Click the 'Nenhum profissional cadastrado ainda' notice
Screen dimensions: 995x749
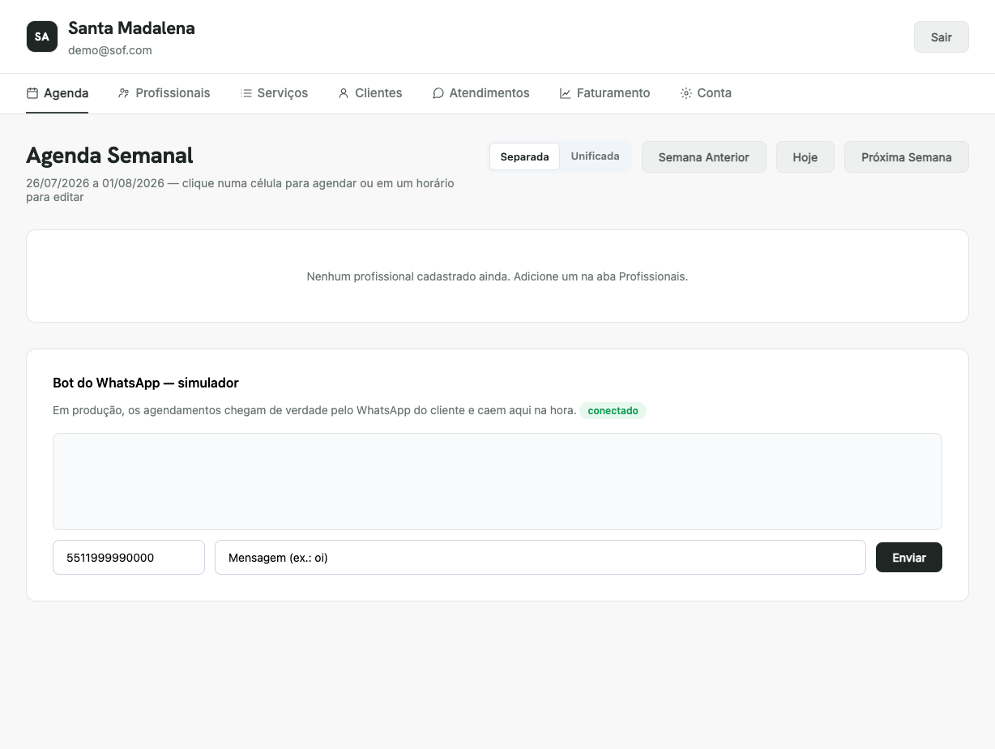(497, 276)
